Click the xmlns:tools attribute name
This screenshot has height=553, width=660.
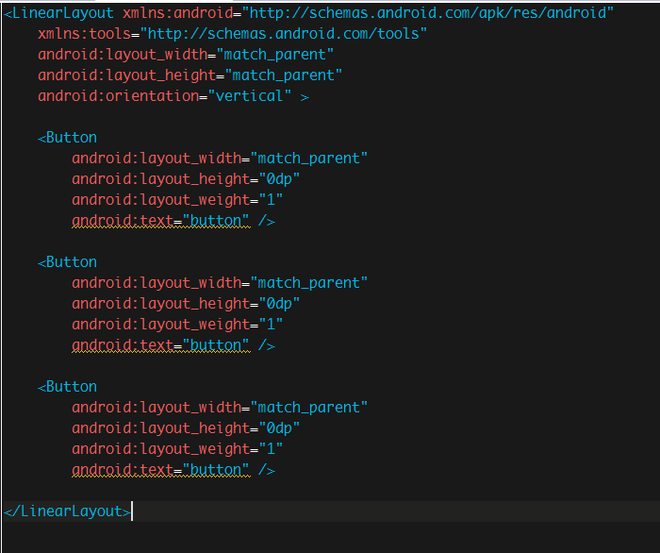pos(84,34)
